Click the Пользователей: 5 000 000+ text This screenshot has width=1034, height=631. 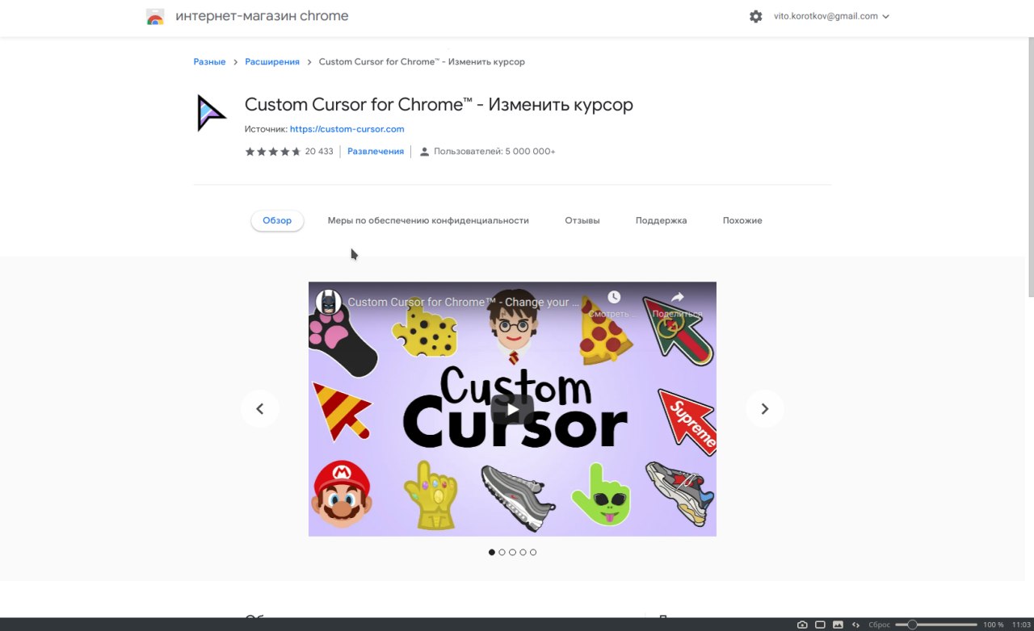[494, 152]
